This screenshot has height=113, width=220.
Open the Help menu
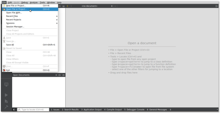pos(59,2)
